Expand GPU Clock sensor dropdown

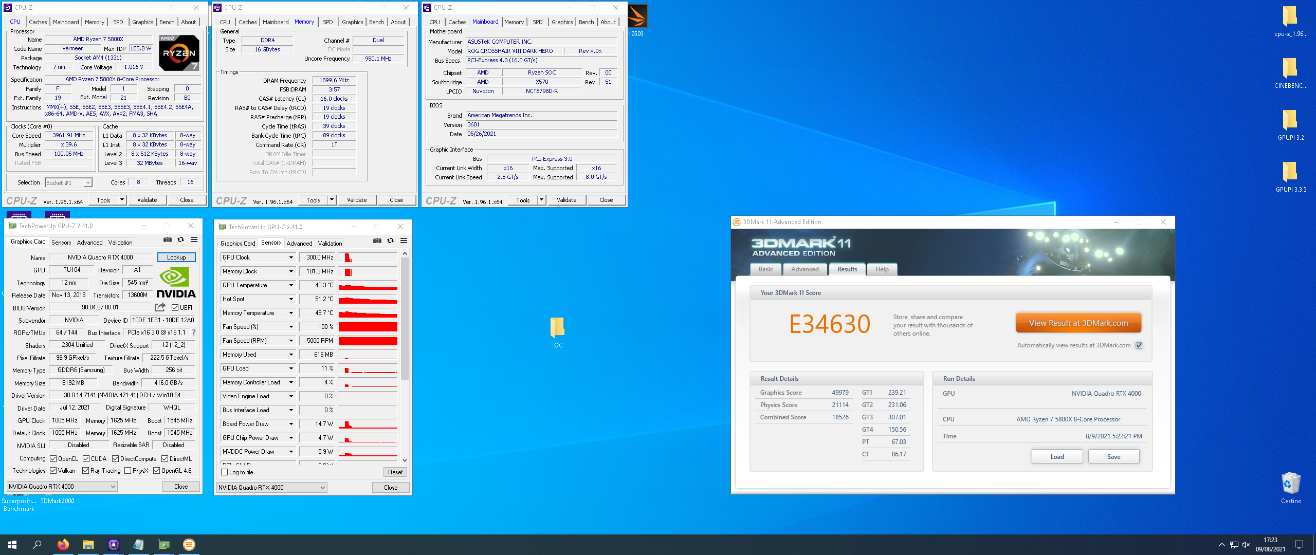pos(291,257)
